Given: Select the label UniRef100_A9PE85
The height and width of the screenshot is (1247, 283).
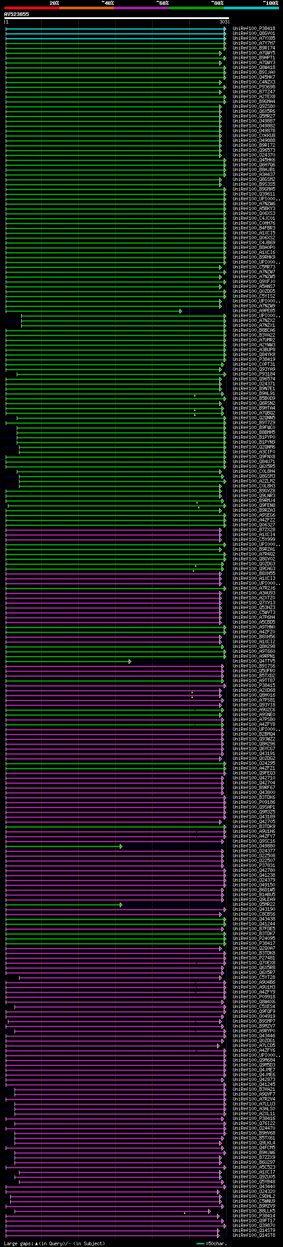Looking at the screenshot, I should [x=254, y=311].
